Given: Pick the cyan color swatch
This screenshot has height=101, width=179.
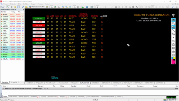Looking at the screenshot, I should coord(172,58).
